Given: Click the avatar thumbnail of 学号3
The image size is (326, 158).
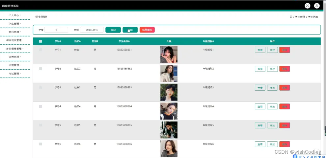Looking at the screenshot, I should tap(169, 92).
